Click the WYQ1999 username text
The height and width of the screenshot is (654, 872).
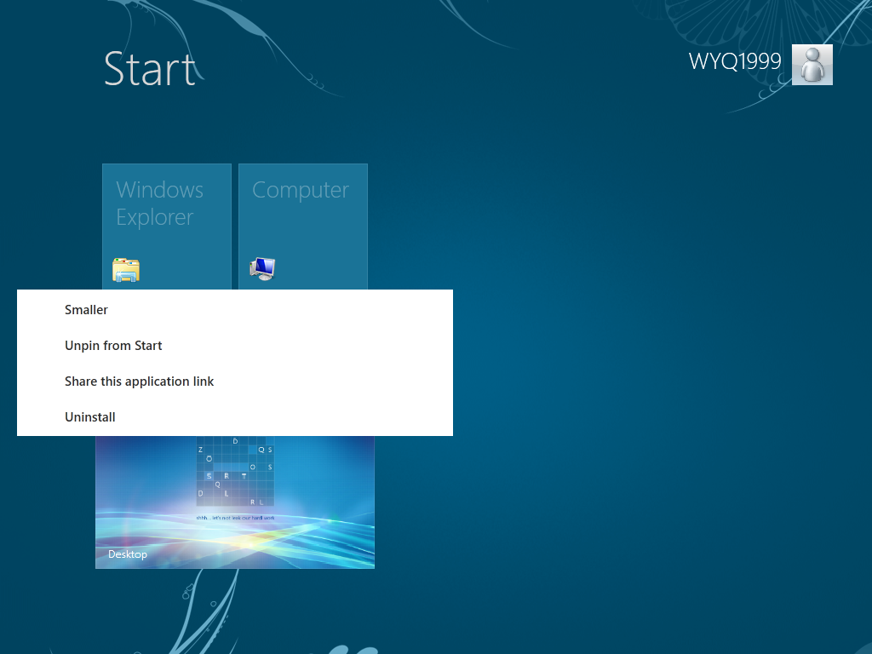pyautogui.click(x=735, y=61)
